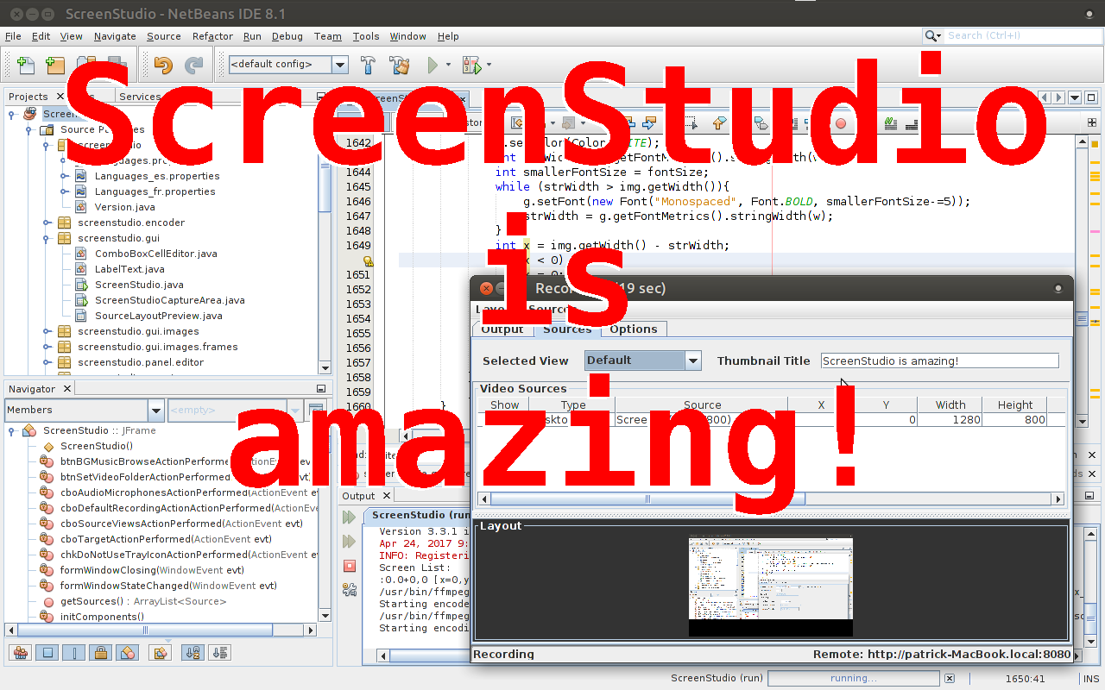Expand the screenstudio.encoder package
The image size is (1105, 690).
click(x=47, y=223)
